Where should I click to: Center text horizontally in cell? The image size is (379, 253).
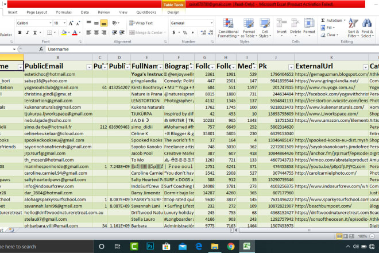(x=96, y=32)
